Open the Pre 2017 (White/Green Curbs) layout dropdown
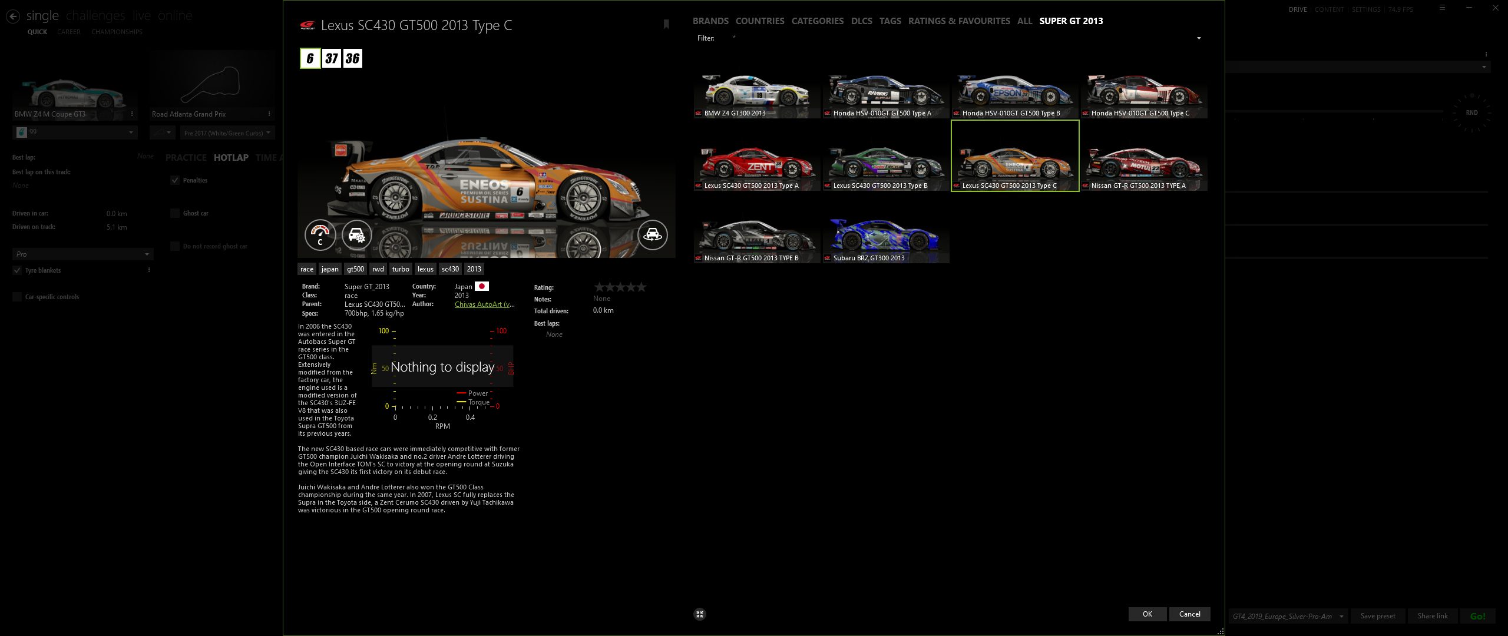Image resolution: width=1508 pixels, height=636 pixels. (x=227, y=132)
